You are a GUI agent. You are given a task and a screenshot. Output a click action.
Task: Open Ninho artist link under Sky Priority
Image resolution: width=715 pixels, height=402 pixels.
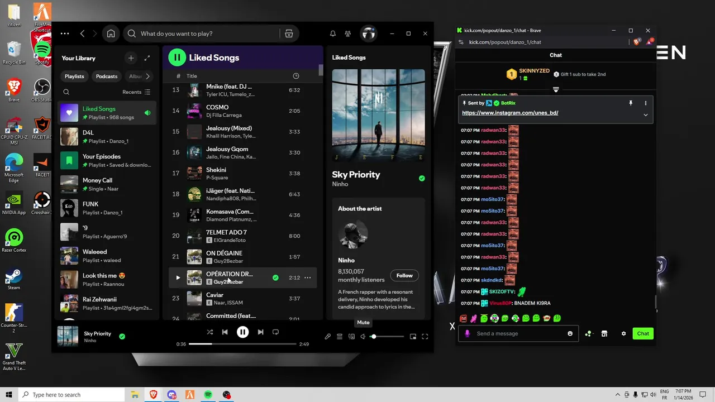click(340, 184)
